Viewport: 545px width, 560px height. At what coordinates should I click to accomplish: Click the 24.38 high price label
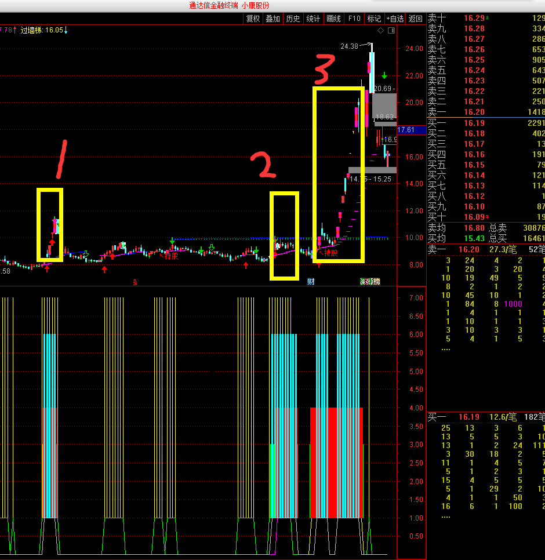click(x=349, y=46)
